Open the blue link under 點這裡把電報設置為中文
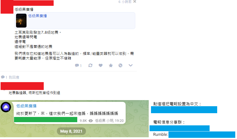 (184, 110)
